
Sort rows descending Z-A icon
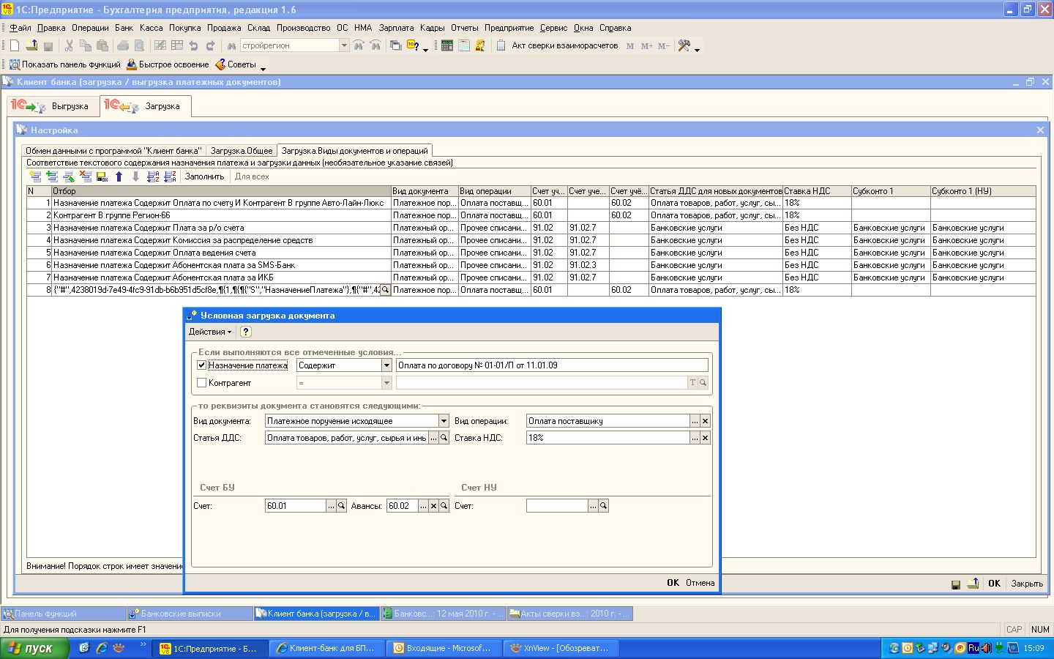pos(170,176)
